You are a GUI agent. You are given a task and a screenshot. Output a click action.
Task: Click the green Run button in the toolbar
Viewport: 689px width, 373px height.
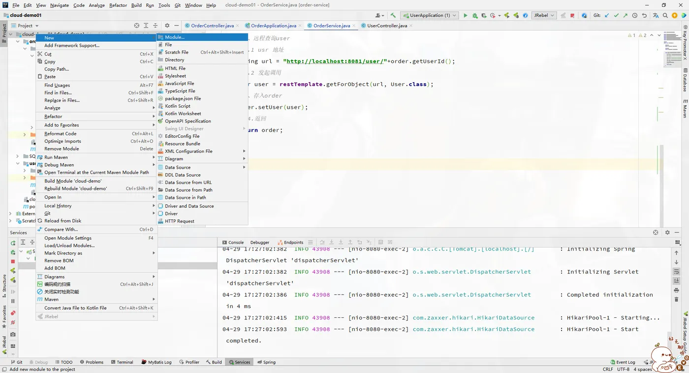click(x=466, y=15)
